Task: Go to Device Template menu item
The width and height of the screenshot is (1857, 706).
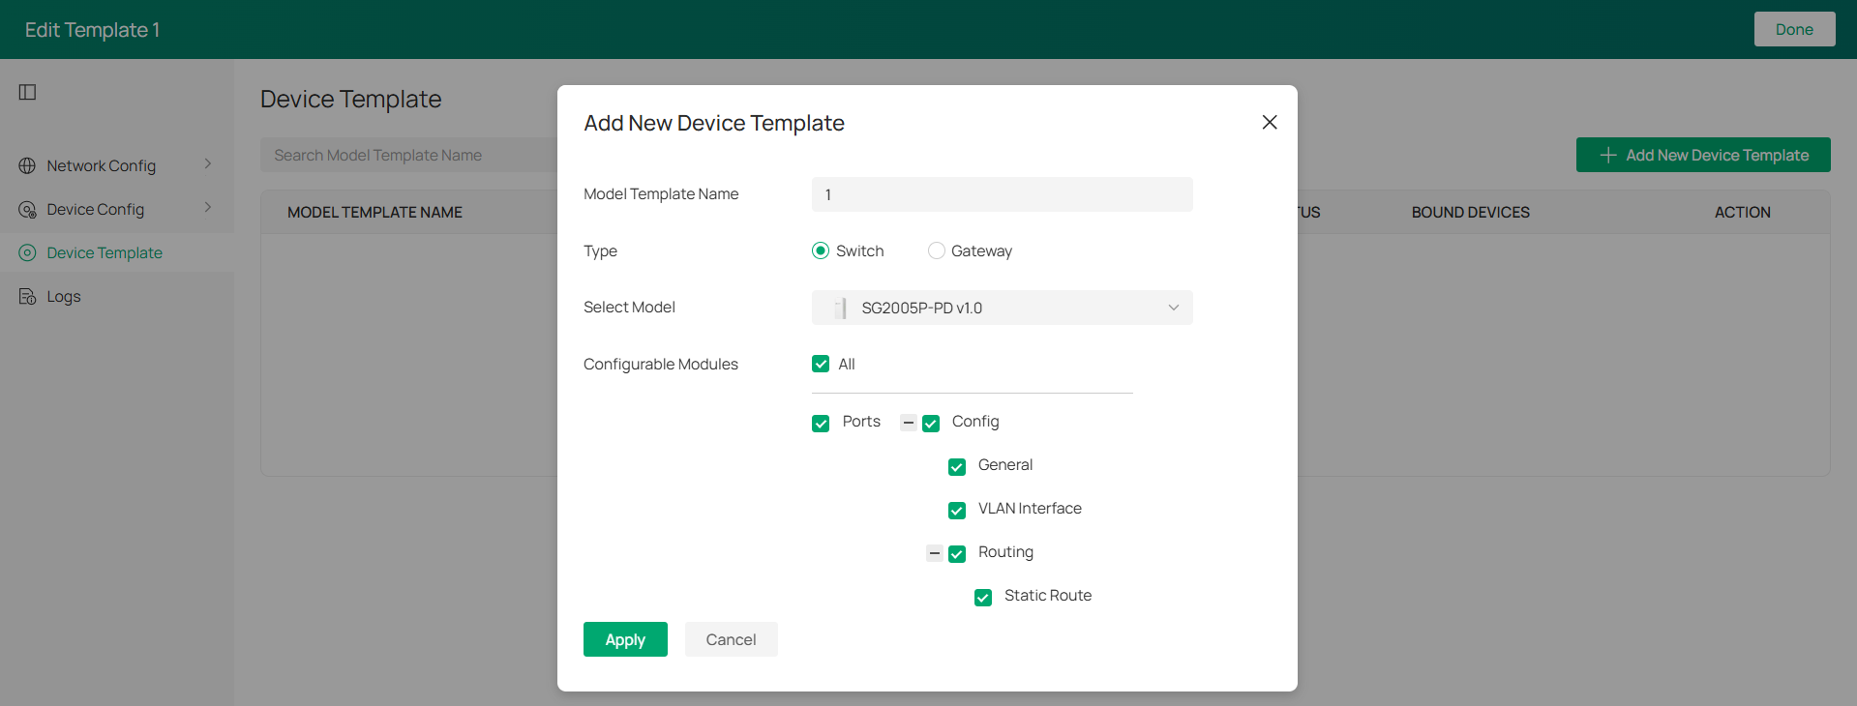Action: [x=116, y=252]
